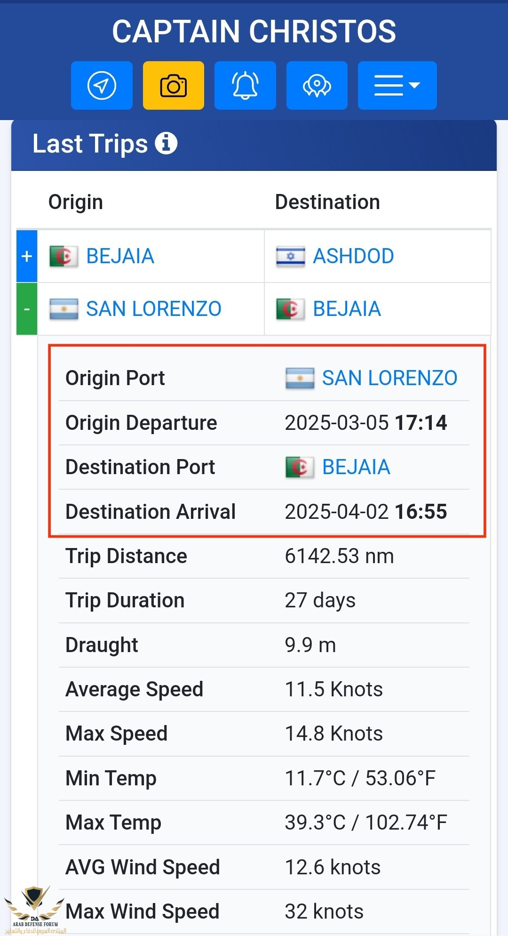This screenshot has height=936, width=508.
Task: Click the Argentina flag in Origin Port details
Action: point(300,378)
